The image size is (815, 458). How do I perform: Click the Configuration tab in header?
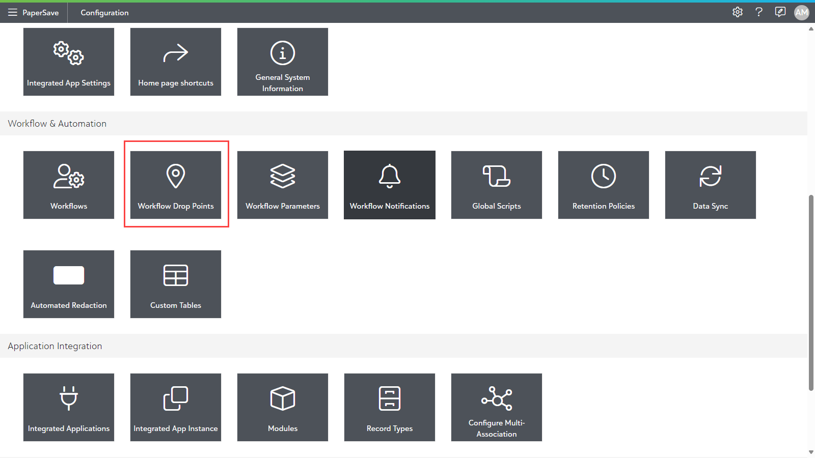[104, 13]
